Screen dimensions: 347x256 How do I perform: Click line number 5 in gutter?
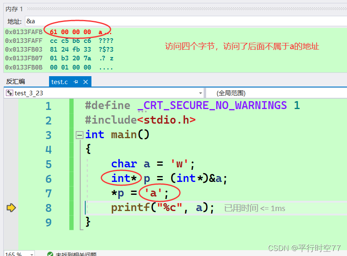[49, 164]
